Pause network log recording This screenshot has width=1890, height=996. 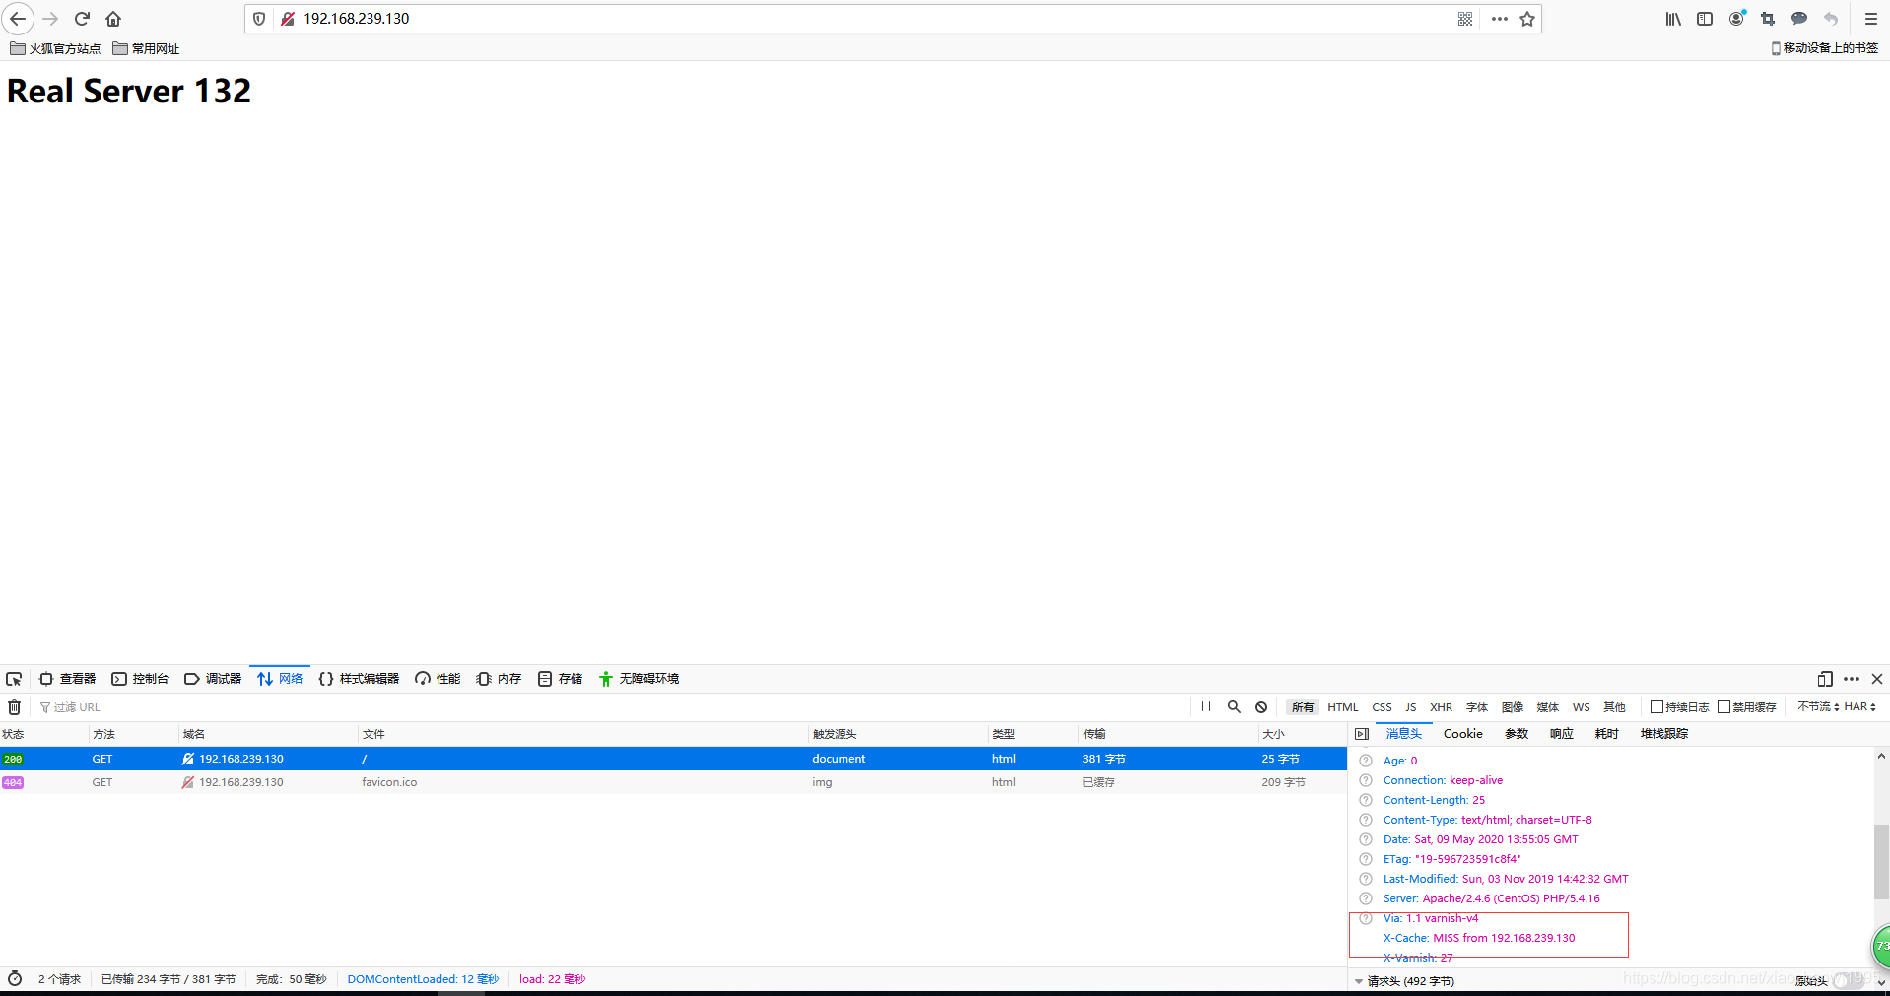[1206, 707]
